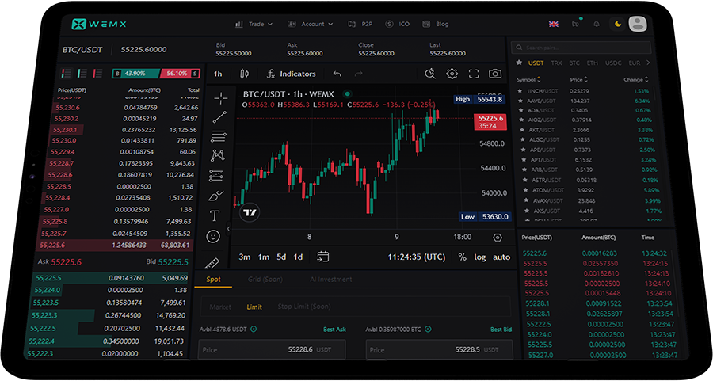Click the TradingView logo badge
The width and height of the screenshot is (713, 381).
coord(250,212)
